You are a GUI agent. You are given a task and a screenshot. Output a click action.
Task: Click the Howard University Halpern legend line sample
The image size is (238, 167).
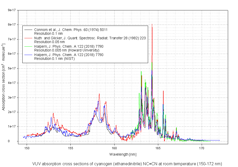28,47
